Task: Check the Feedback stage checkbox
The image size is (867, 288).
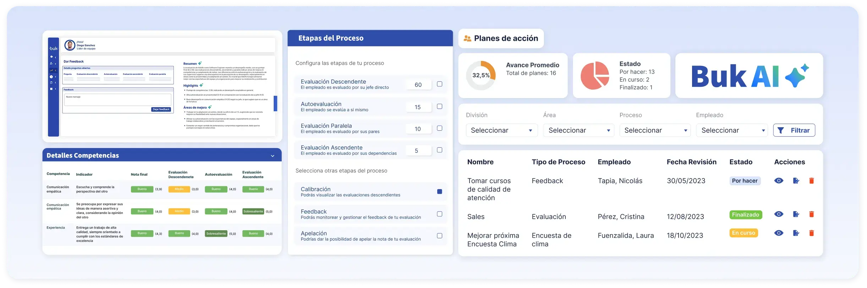Action: pos(439,214)
